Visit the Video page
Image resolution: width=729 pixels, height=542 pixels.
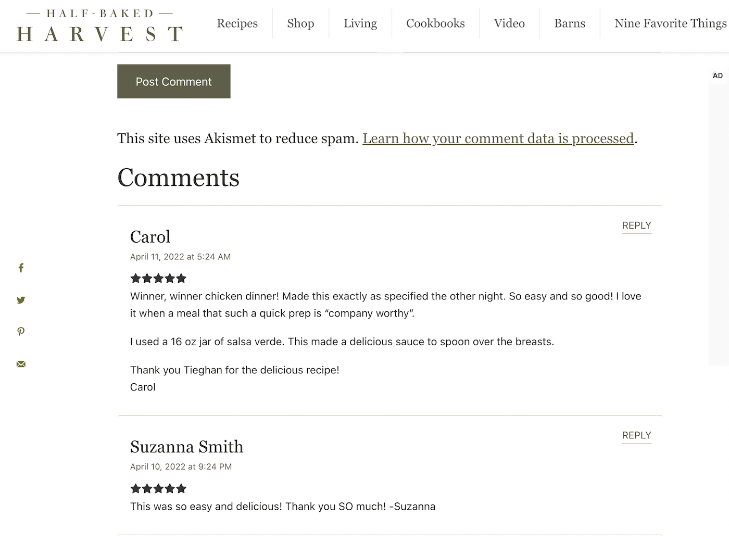pos(509,23)
